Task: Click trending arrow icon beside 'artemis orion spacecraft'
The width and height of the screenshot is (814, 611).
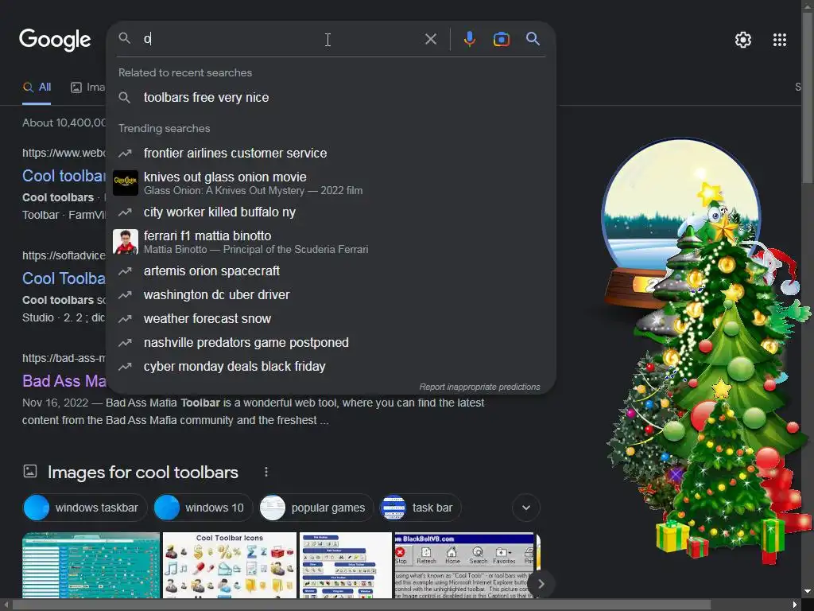Action: (125, 270)
